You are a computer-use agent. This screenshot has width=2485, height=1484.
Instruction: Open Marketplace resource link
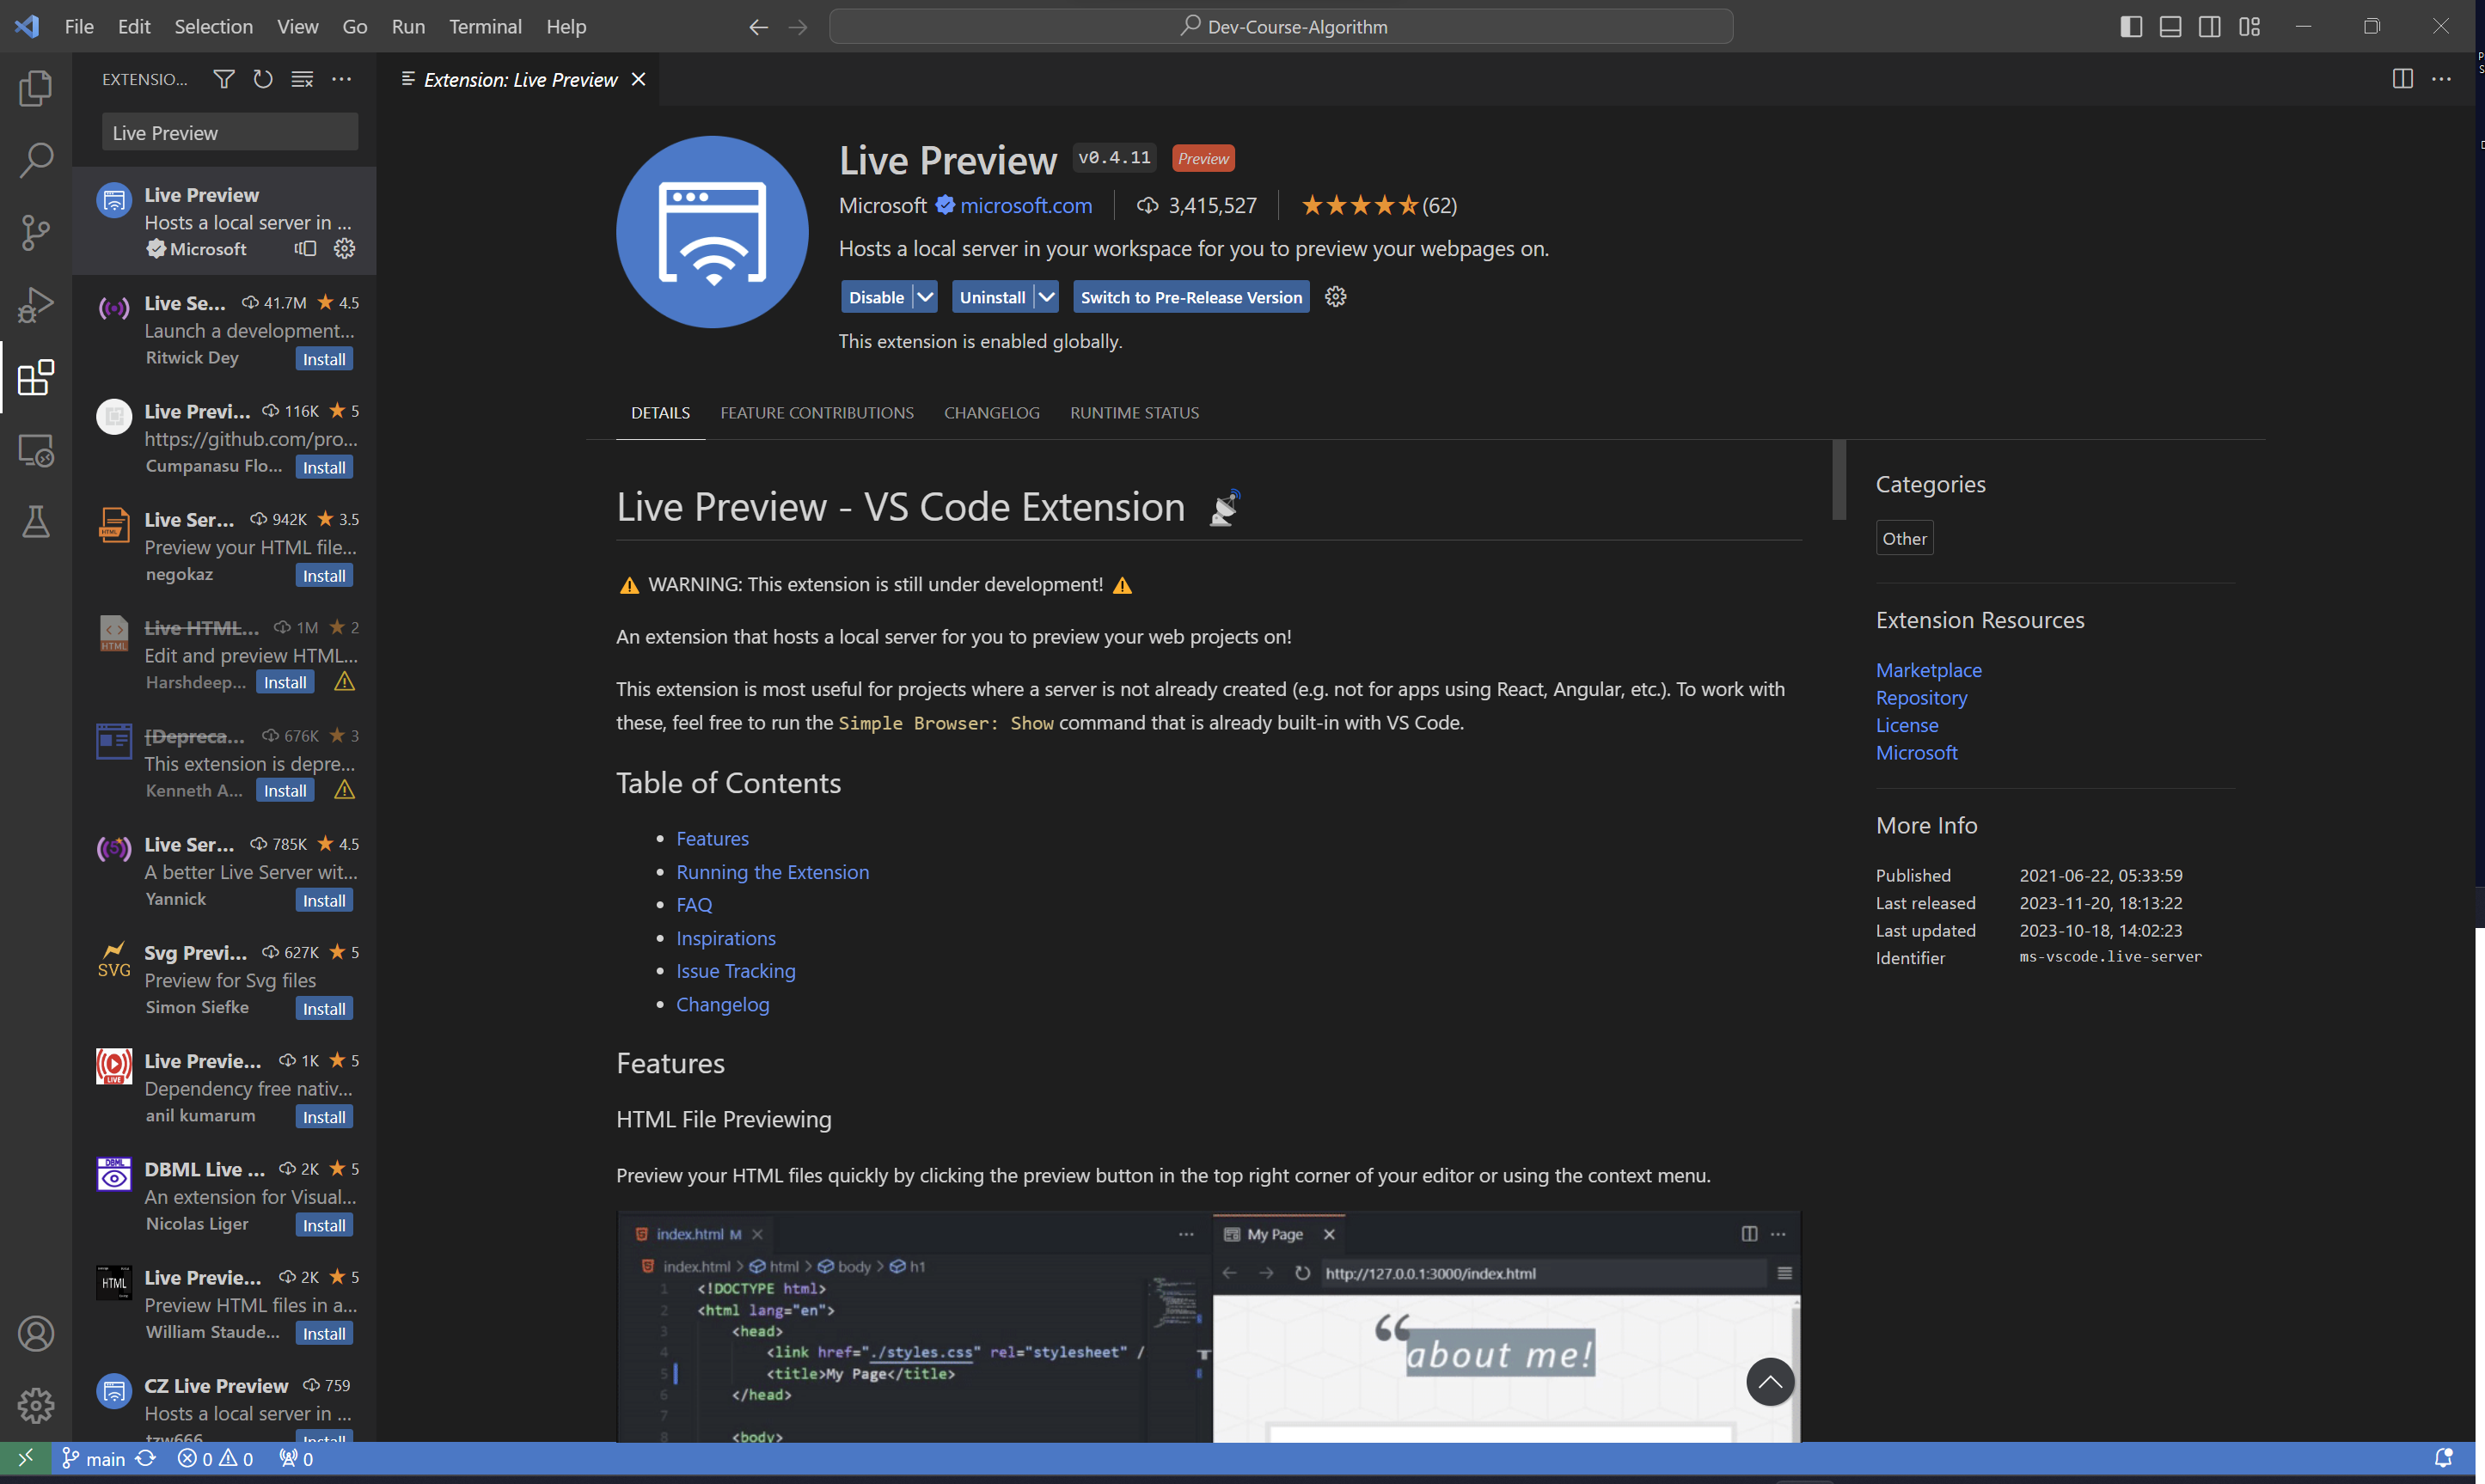[x=1928, y=670]
